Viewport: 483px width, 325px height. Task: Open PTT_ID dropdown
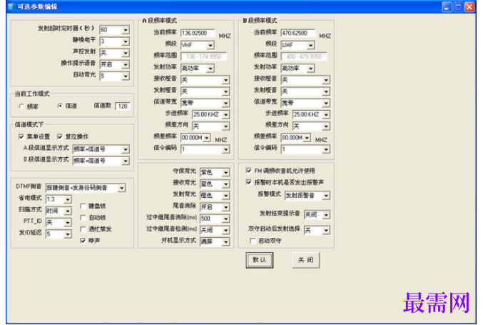[x=59, y=222]
